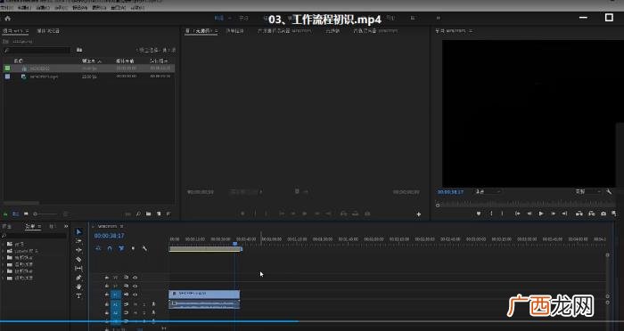Click Mark In in program monitor

pyautogui.click(x=491, y=214)
